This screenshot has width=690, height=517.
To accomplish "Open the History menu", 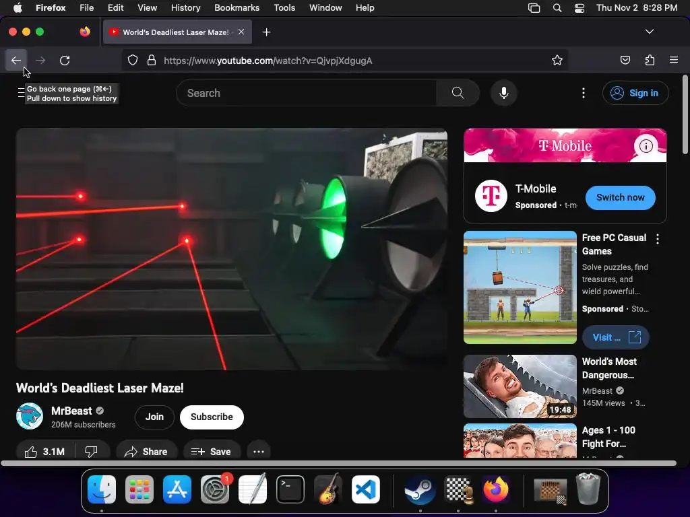I will pos(186,7).
